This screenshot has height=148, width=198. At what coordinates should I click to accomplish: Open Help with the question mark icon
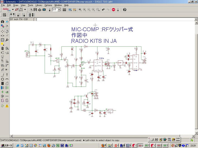tap(125, 10)
